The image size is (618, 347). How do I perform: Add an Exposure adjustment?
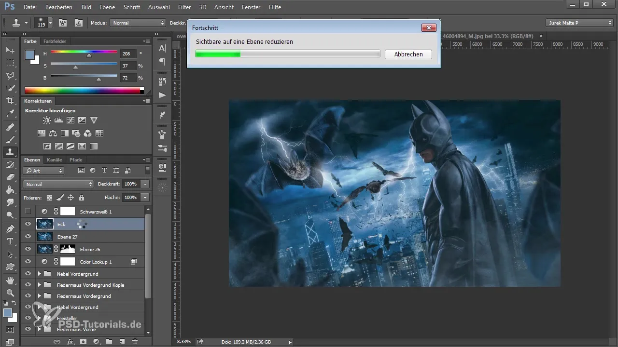tap(82, 120)
